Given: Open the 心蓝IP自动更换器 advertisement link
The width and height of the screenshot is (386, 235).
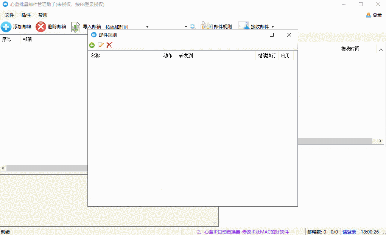Looking at the screenshot, I should pos(243,232).
